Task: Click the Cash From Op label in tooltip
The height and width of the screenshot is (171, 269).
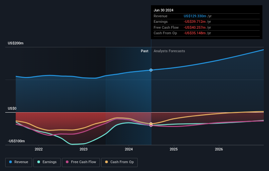Action: tap(165, 33)
